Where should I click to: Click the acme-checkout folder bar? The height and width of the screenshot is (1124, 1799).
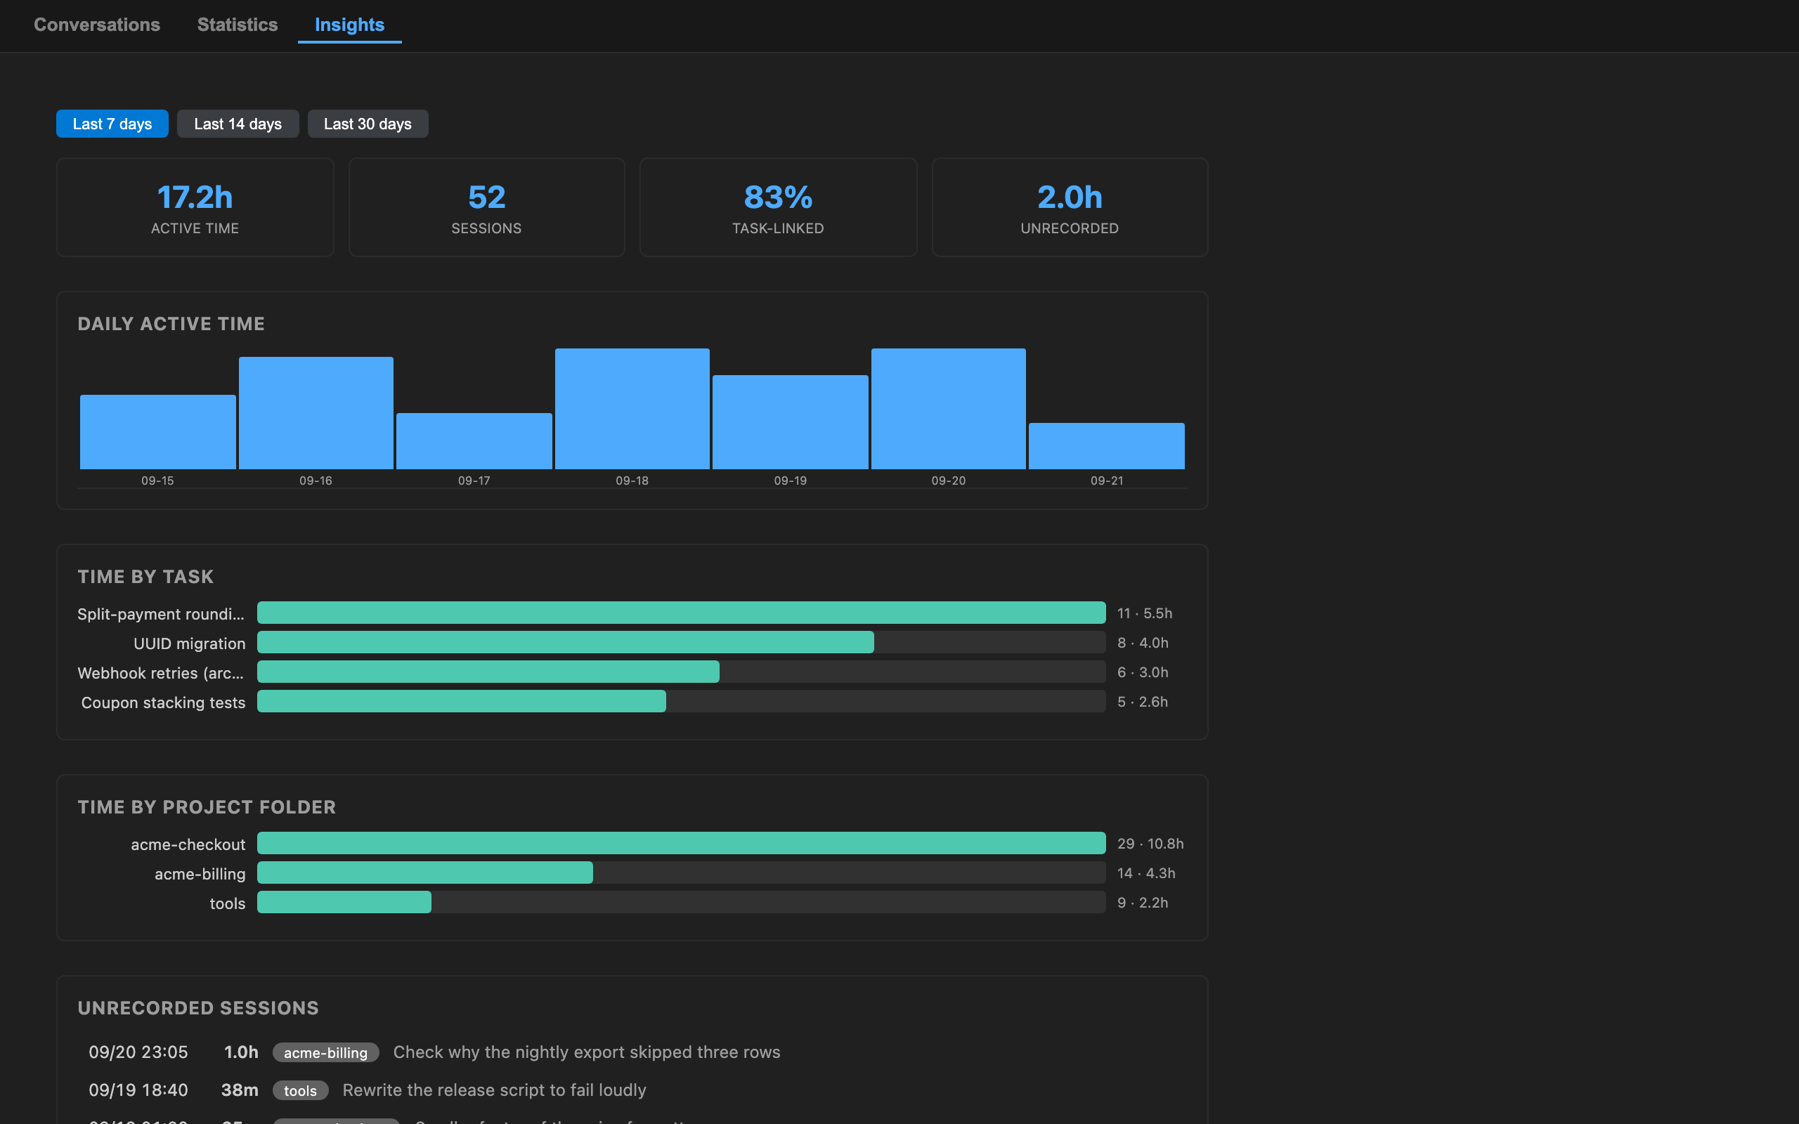tap(682, 843)
